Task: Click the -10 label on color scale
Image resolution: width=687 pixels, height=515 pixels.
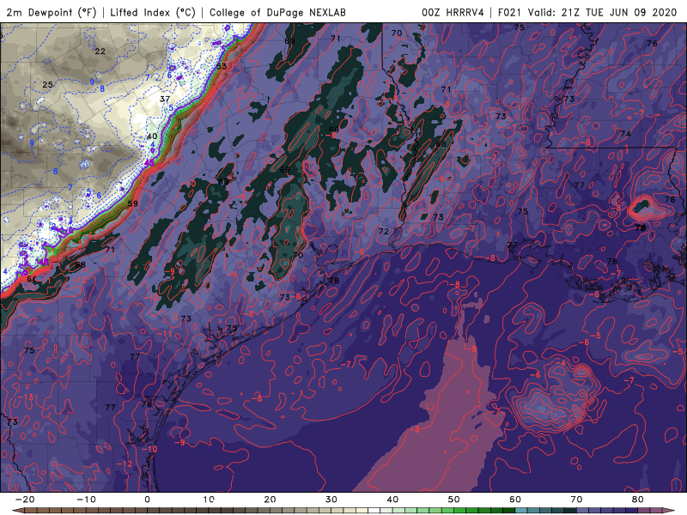Action: pos(86,500)
